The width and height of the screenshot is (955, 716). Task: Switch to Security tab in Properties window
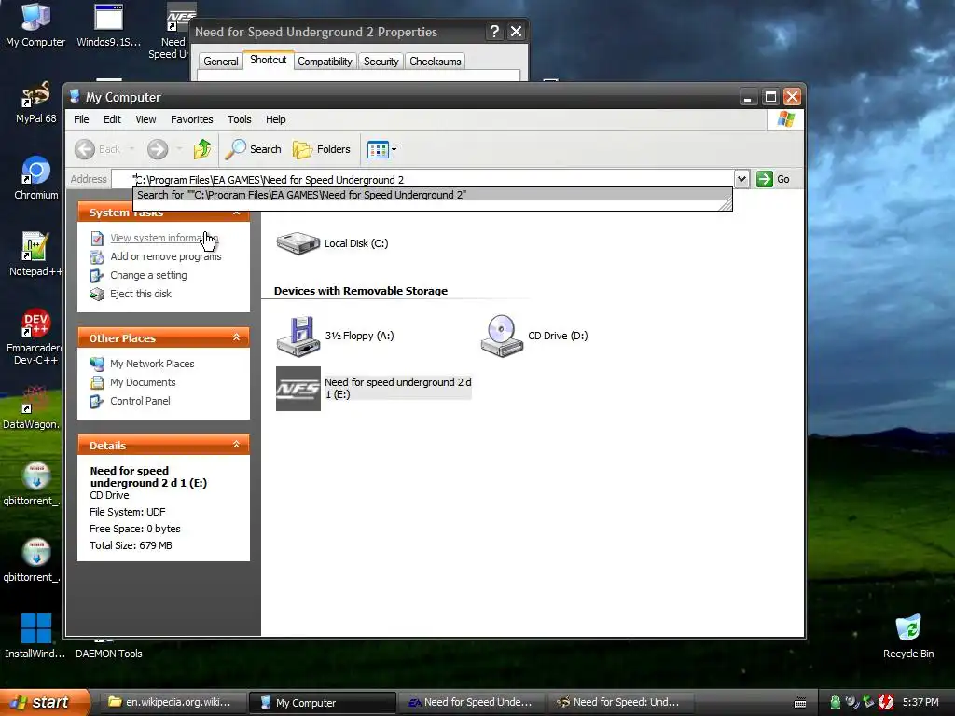[381, 62]
